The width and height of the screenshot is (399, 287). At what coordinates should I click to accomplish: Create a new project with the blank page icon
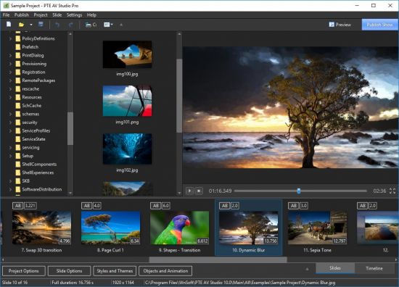coord(9,25)
